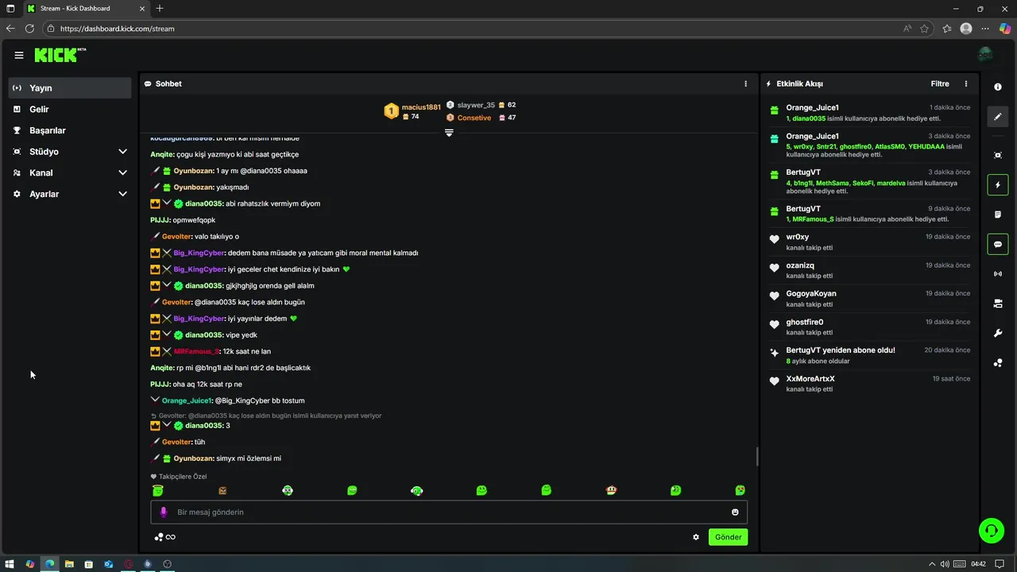Toggle the lightning activity feed panel icon
The image size is (1017, 572).
[x=998, y=185]
